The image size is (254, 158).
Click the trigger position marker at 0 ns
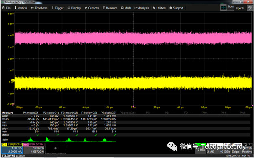pos(133,106)
